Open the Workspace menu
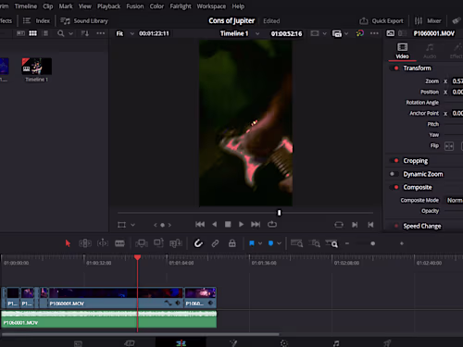Viewport: 463px width, 347px height. [x=211, y=6]
